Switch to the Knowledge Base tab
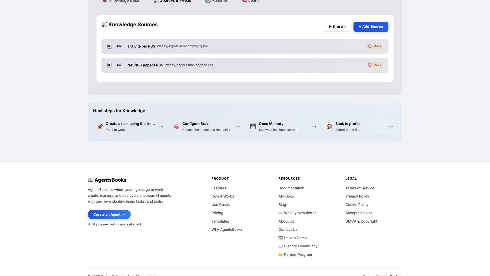The width and height of the screenshot is (490, 276). coord(121,1)
